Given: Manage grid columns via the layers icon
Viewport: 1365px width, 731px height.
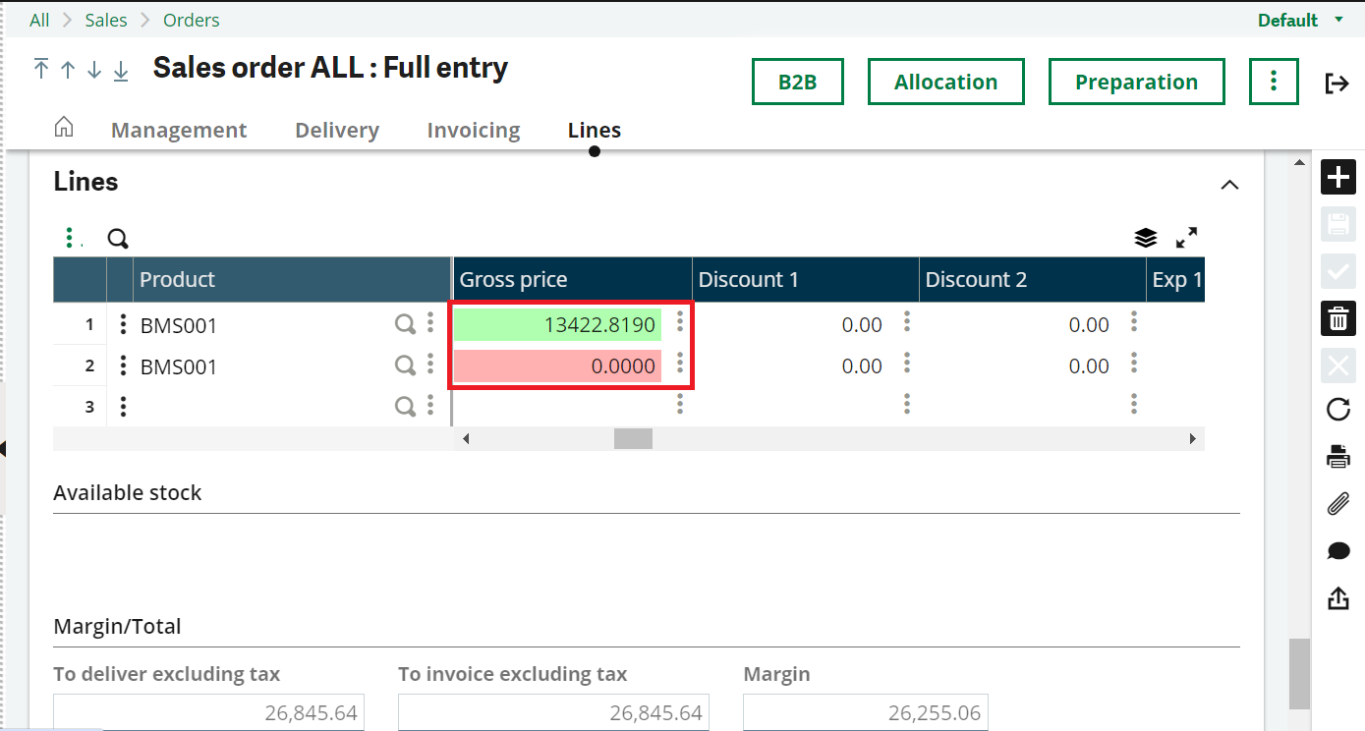Looking at the screenshot, I should click(1146, 237).
